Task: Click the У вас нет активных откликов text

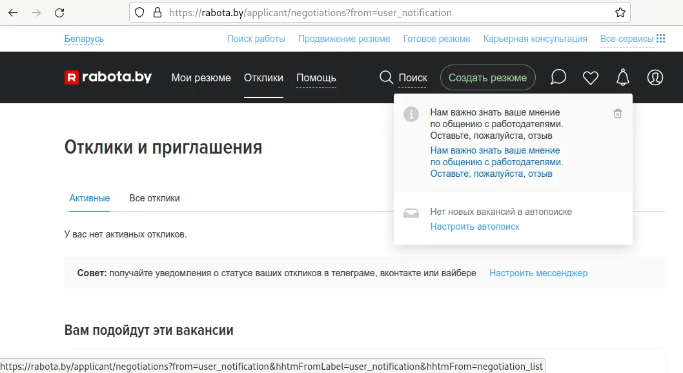Action: [125, 234]
